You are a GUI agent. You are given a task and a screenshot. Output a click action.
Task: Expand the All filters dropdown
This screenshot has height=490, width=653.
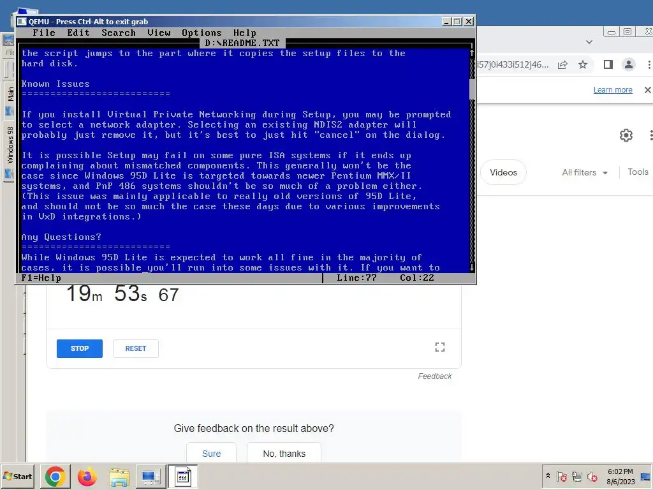tap(585, 172)
